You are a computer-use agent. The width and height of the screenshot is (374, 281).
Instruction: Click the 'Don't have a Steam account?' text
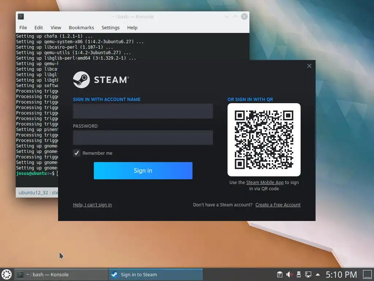click(223, 205)
